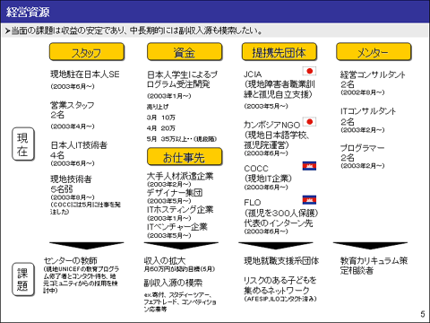Select the yellow スタッフ header box

87,52
